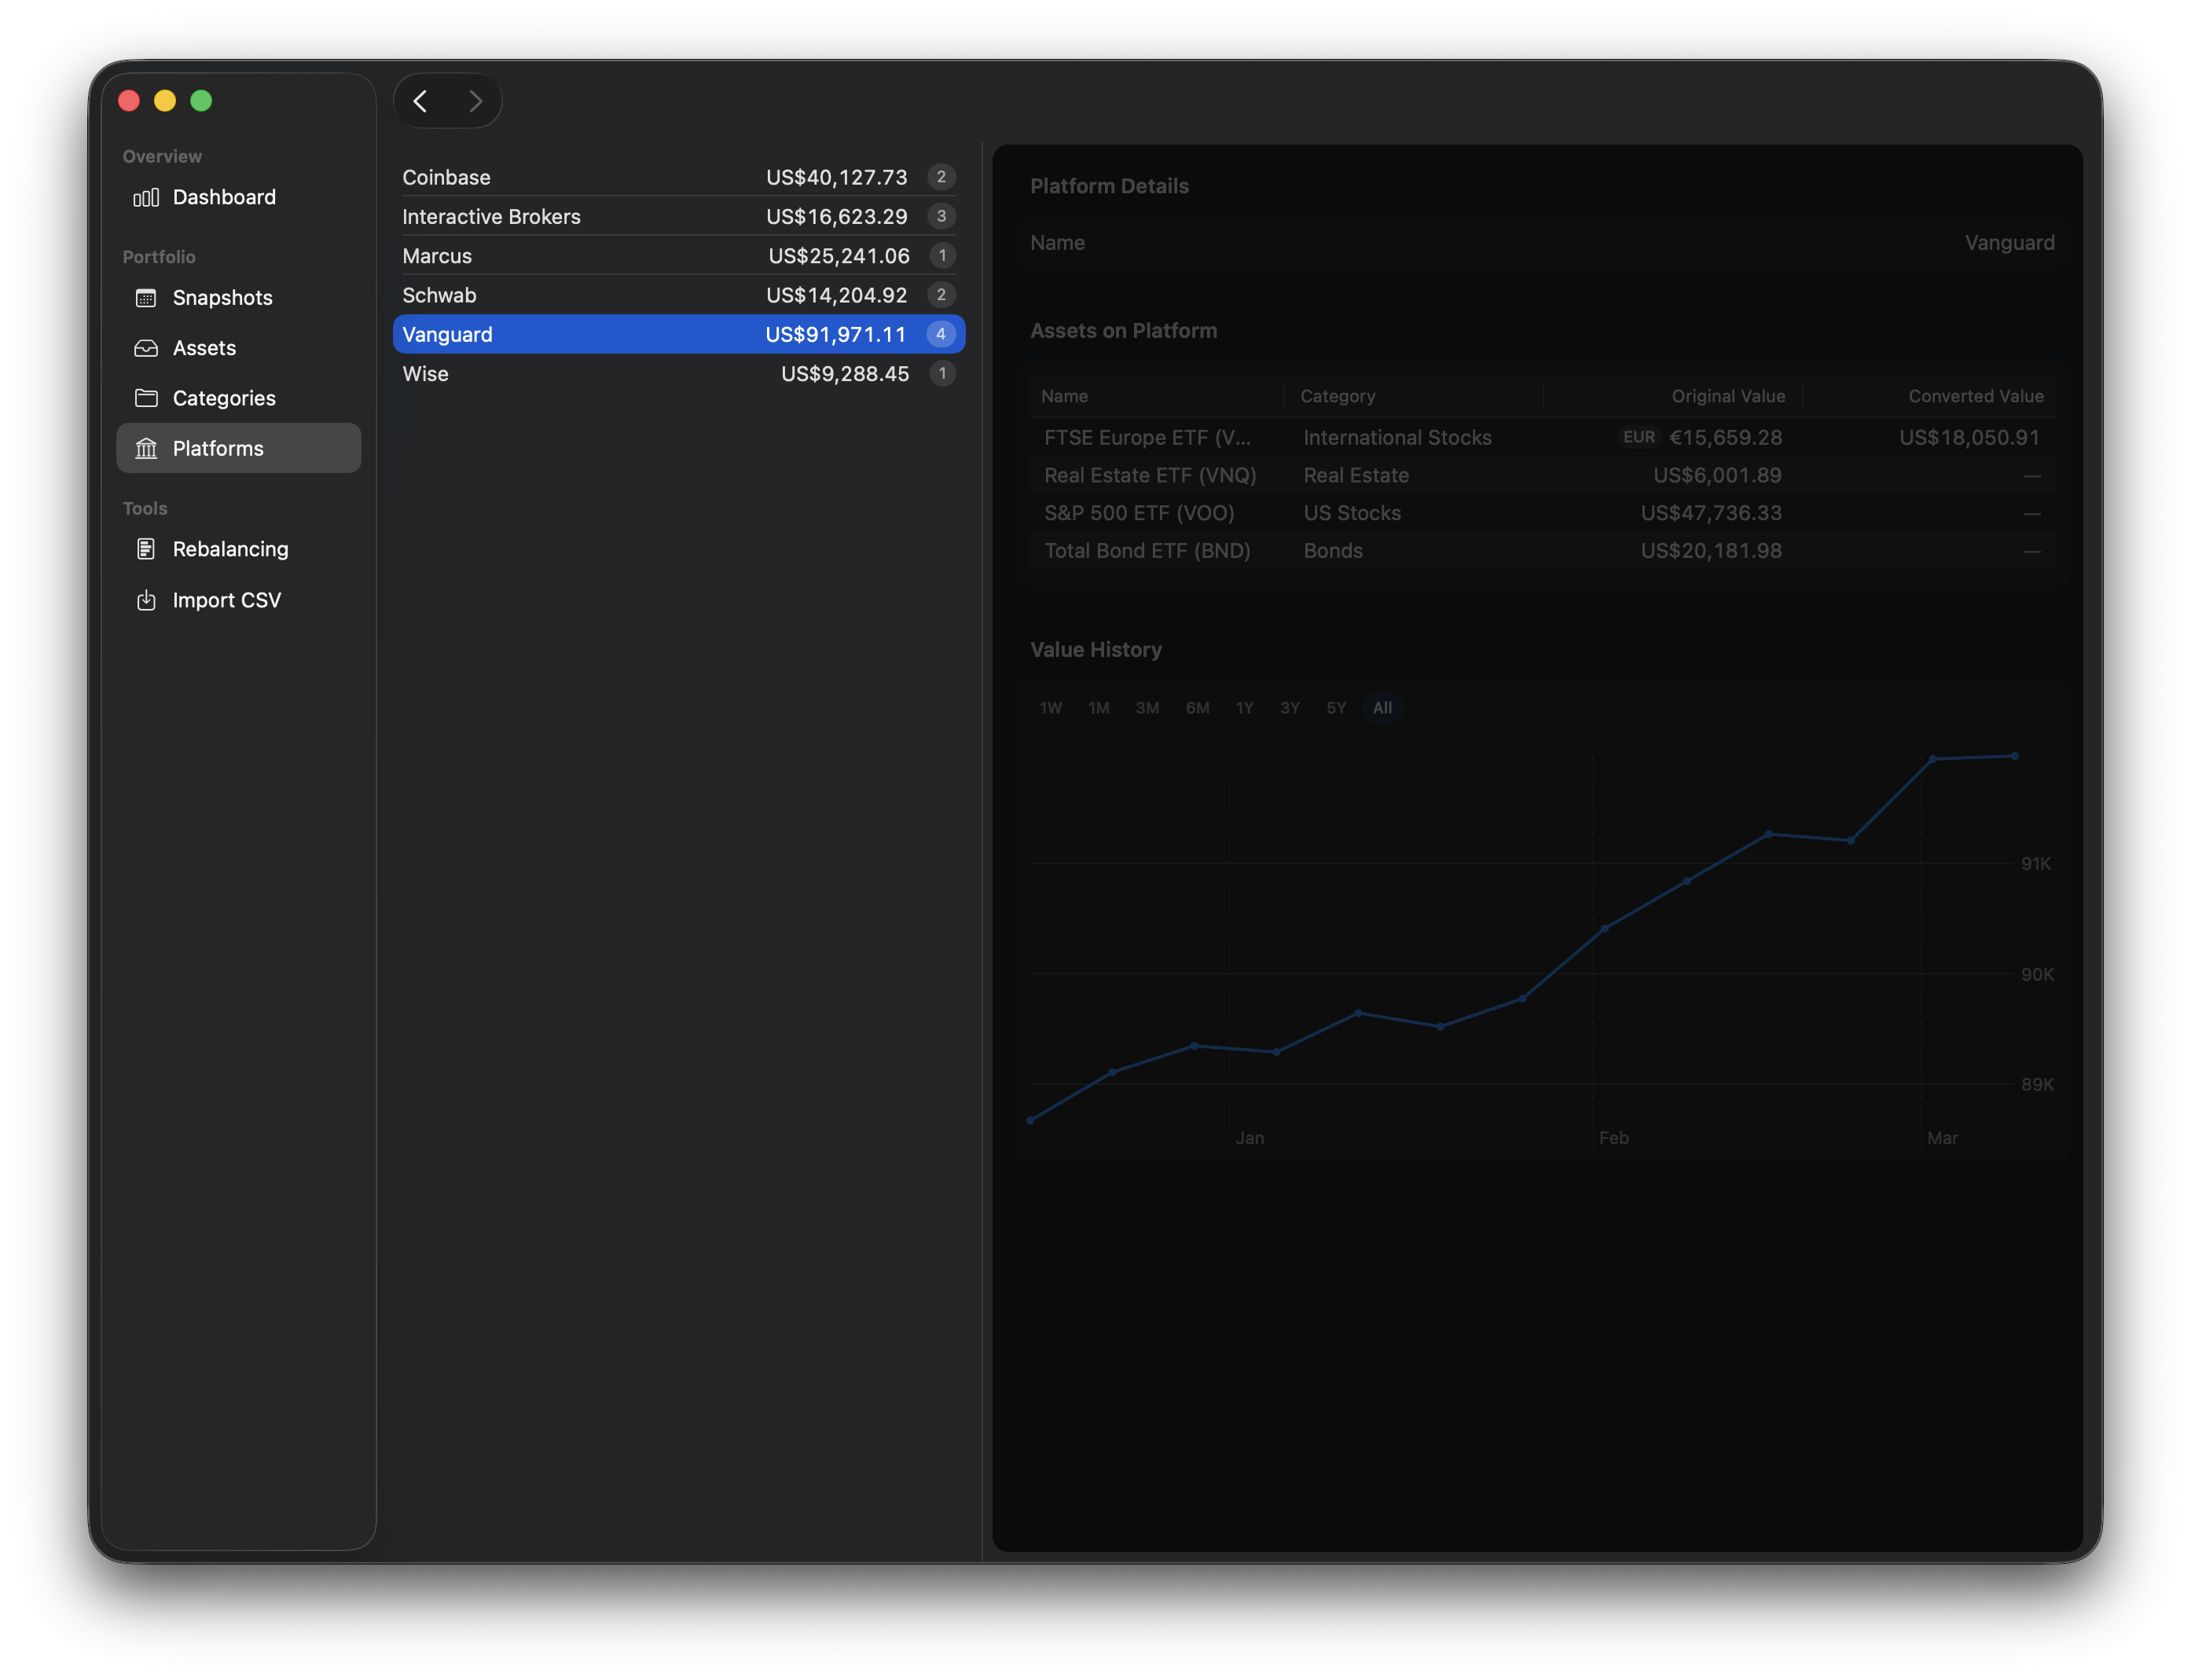This screenshot has width=2191, height=1680.
Task: Switch value history to 1W range
Action: [x=1051, y=707]
